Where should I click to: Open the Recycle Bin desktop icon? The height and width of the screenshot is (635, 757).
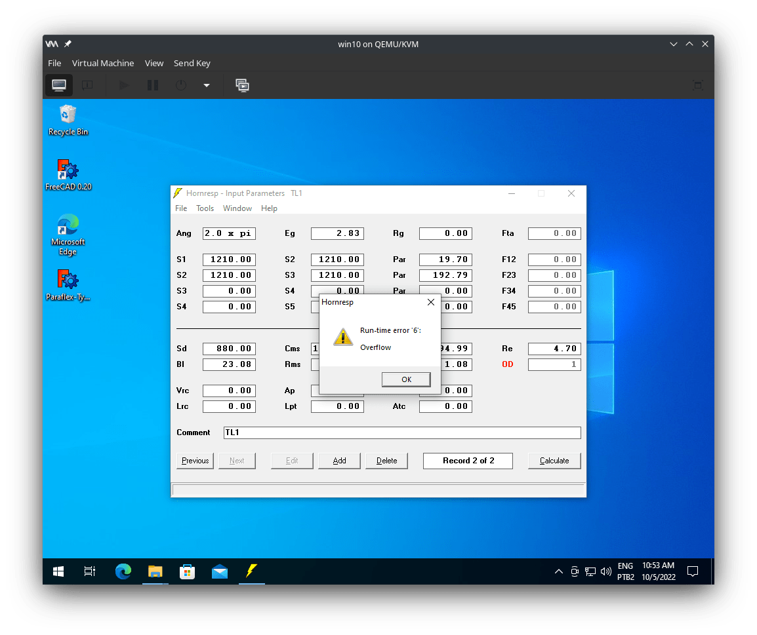tap(68, 120)
